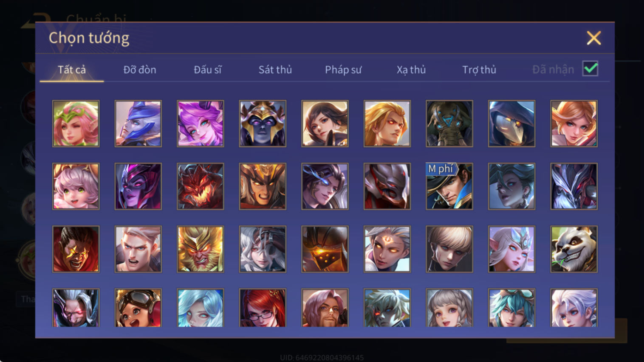Pick the red-haired hero wearing glasses
Image resolution: width=644 pixels, height=362 pixels.
263,308
